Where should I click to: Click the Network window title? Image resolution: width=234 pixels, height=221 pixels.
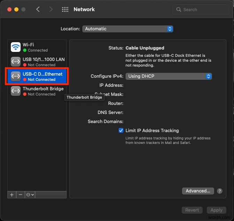84,9
